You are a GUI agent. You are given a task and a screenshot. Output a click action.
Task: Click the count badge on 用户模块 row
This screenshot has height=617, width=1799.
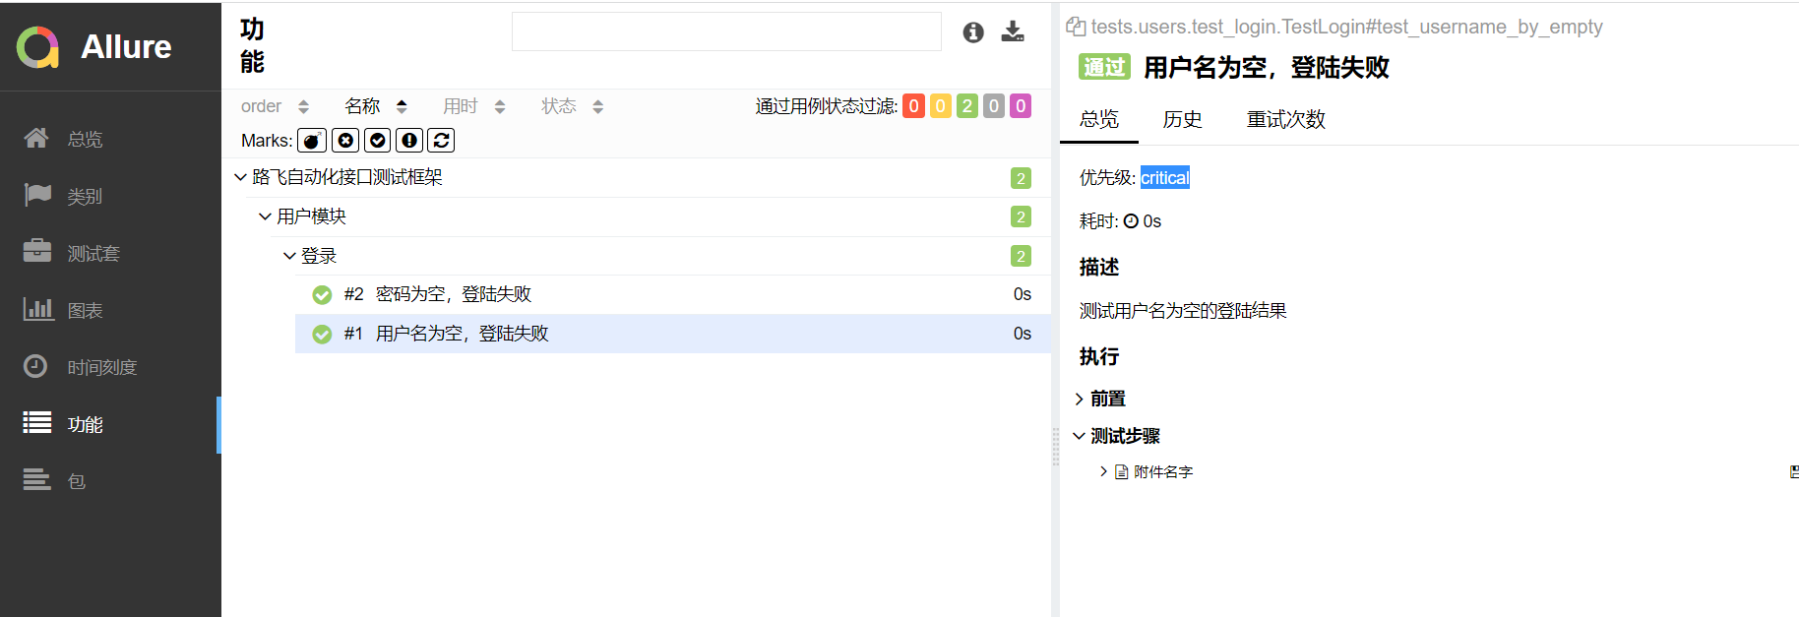click(x=1021, y=216)
